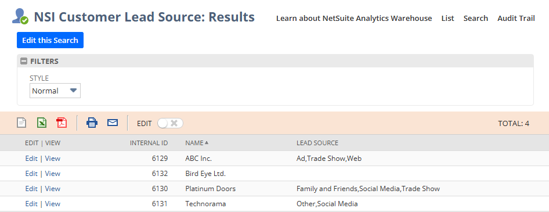Edit the ABC Inc. record
This screenshot has height=212, width=549.
click(x=31, y=159)
